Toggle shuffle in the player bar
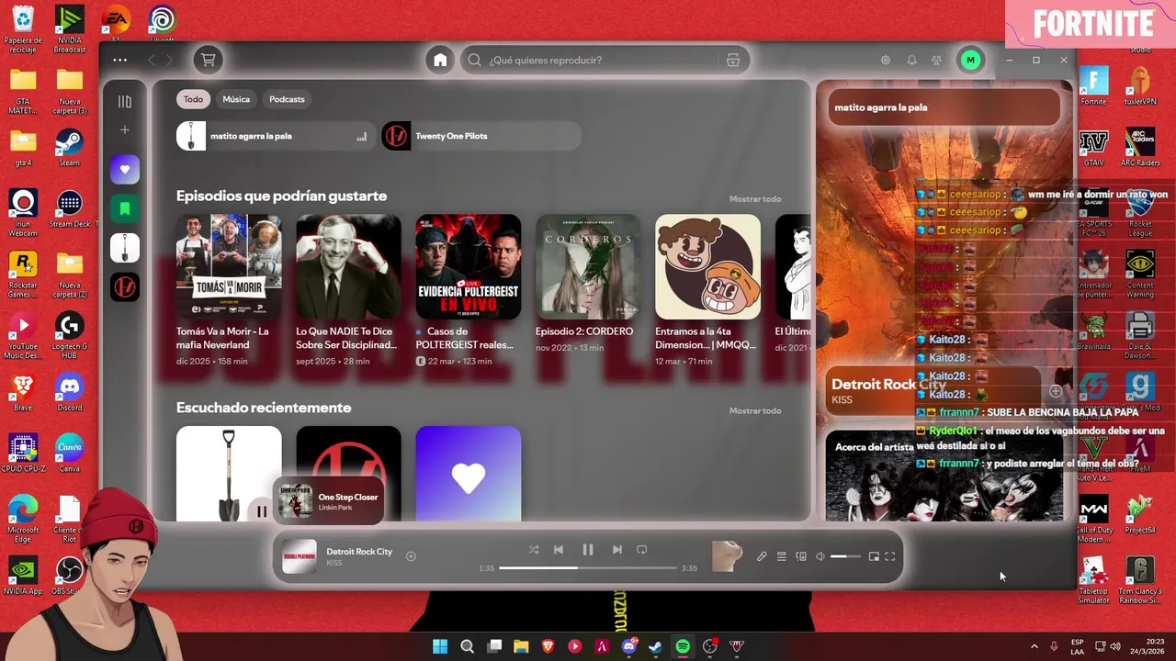This screenshot has height=661, width=1176. pyautogui.click(x=534, y=550)
